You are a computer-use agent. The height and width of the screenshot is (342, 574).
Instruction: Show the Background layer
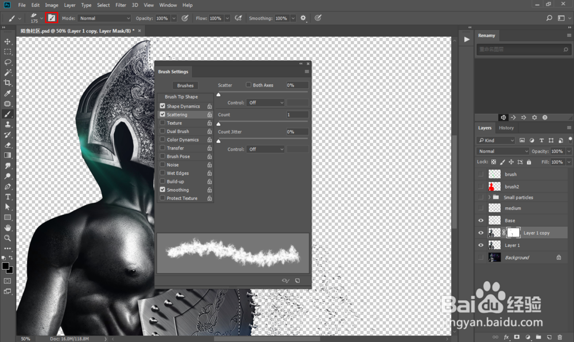[480, 258]
